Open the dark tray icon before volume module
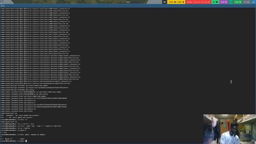This screenshot has height=144, width=256. [164, 2]
